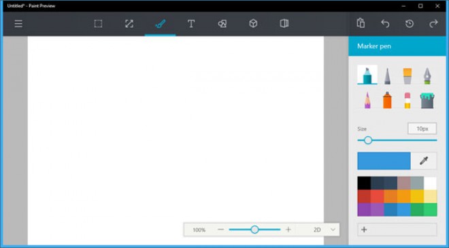
Task: Select the Eraser tool in the brush panel
Action: (408, 101)
